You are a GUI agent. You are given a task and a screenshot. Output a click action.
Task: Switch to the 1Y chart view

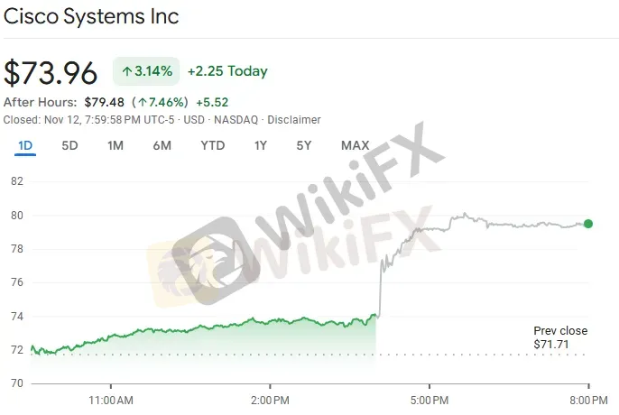(261, 145)
